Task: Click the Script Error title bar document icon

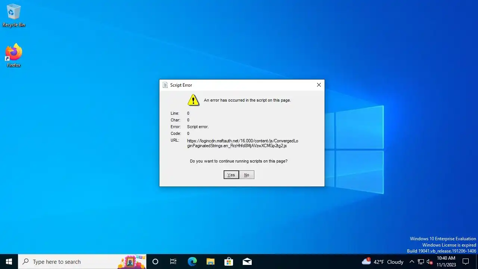Action: point(165,85)
